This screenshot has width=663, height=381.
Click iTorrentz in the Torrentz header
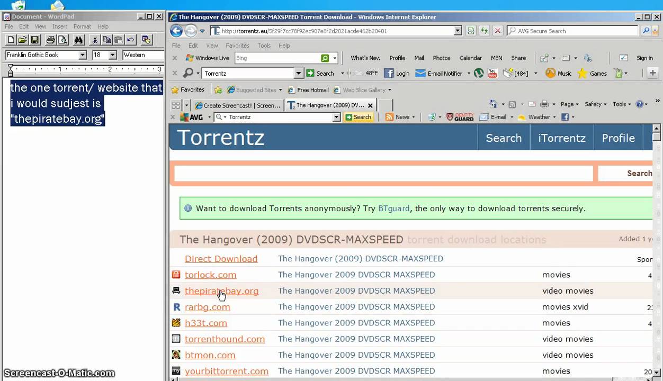tap(562, 138)
